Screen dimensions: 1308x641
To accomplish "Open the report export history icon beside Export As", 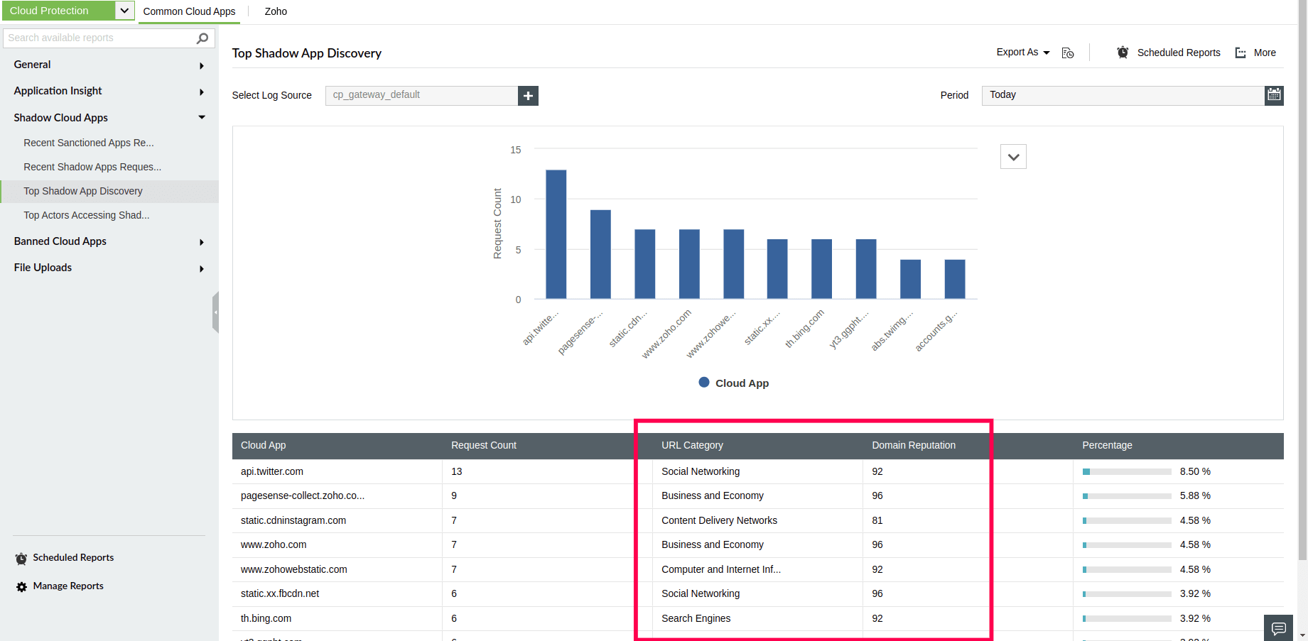I will click(1068, 53).
